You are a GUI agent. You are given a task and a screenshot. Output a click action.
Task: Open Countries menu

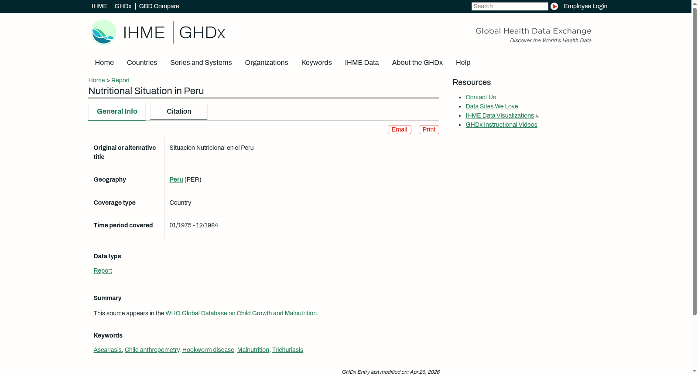pyautogui.click(x=142, y=62)
